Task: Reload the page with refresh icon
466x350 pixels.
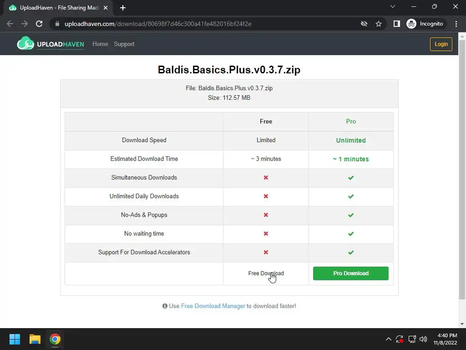Action: (x=39, y=24)
